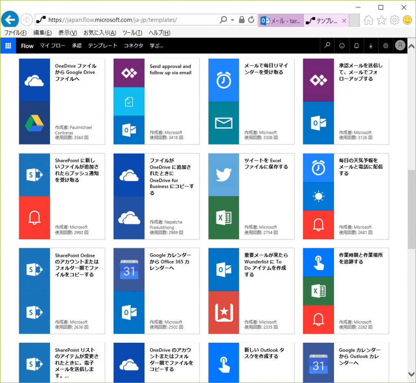This screenshot has width=416, height=383.
Task: Click the user account avatar icon
Action: click(x=400, y=46)
